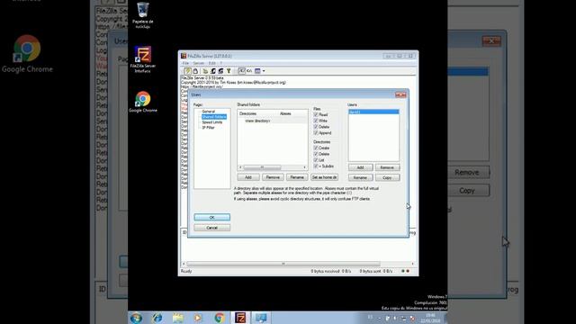The width and height of the screenshot is (576, 324).
Task: Open the Edit menu
Action: tap(212, 63)
